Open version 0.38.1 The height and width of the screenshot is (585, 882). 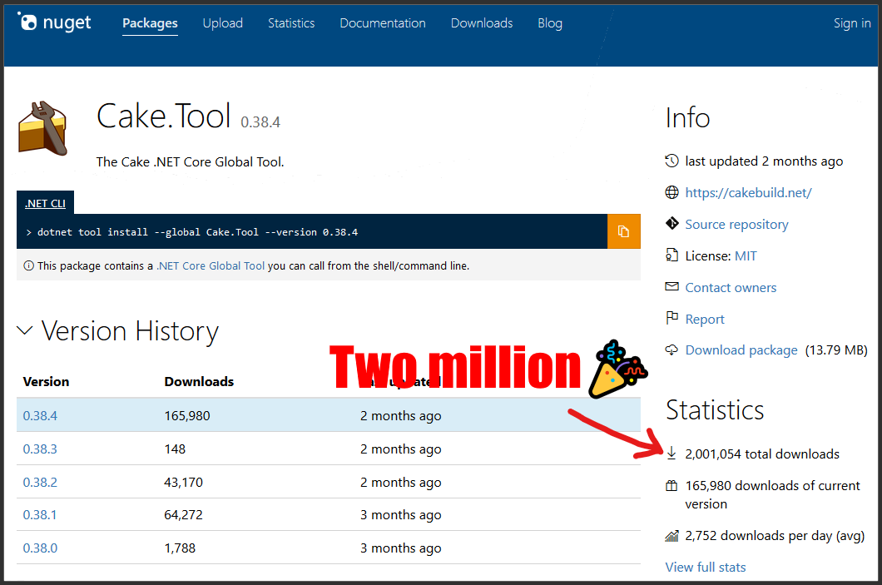point(39,515)
